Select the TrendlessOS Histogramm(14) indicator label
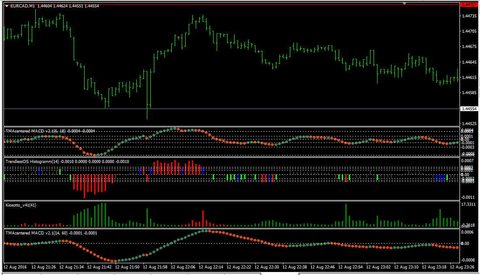Image resolution: width=480 pixels, height=275 pixels. 32,162
